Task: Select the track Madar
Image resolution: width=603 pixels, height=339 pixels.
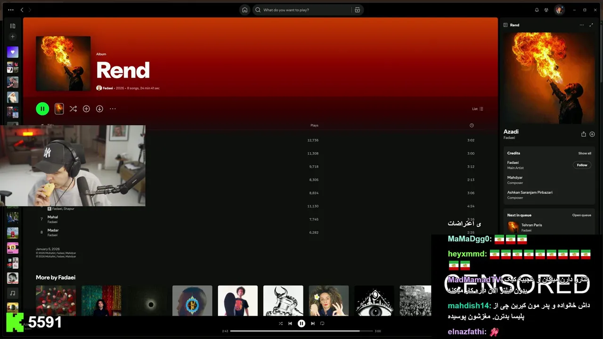Action: (53, 230)
